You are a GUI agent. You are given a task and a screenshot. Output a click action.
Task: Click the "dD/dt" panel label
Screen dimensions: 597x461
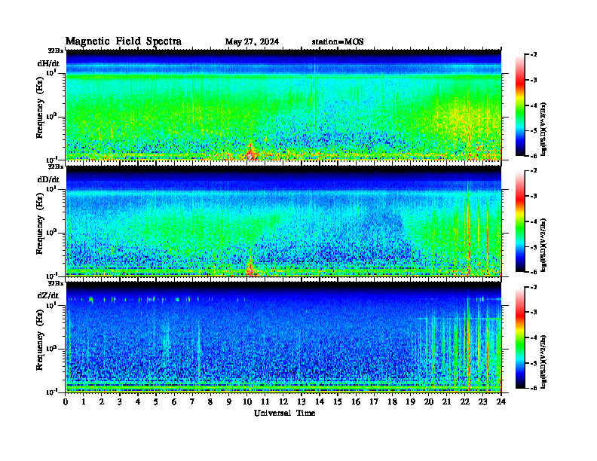[x=48, y=179]
